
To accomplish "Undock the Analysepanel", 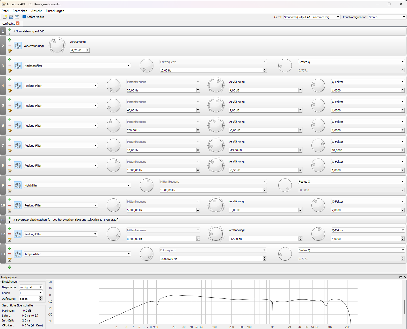I will pyautogui.click(x=401, y=277).
